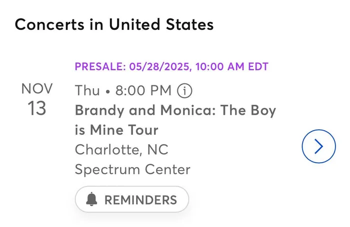Click the day number 13

click(x=37, y=108)
